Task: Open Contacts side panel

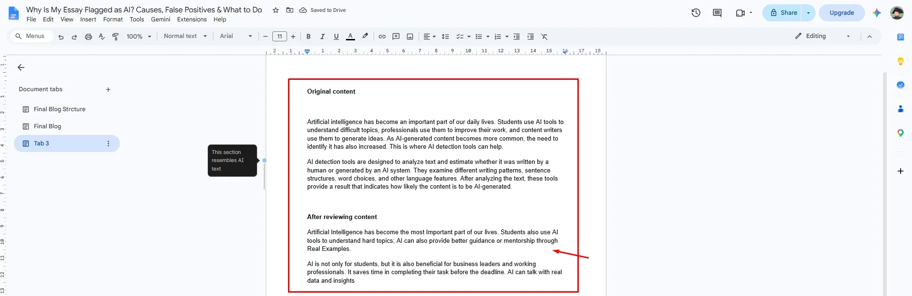Action: [x=900, y=109]
